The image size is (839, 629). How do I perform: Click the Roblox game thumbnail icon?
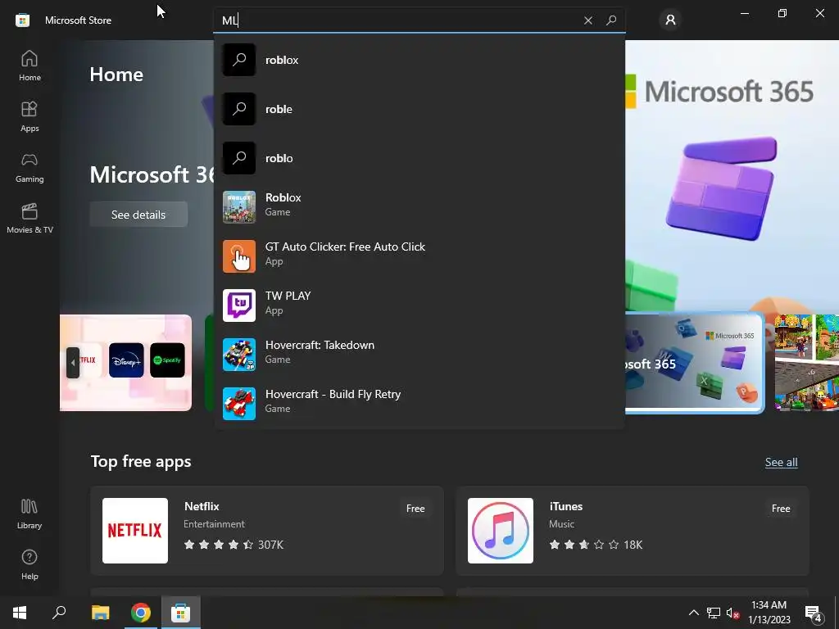tap(239, 207)
